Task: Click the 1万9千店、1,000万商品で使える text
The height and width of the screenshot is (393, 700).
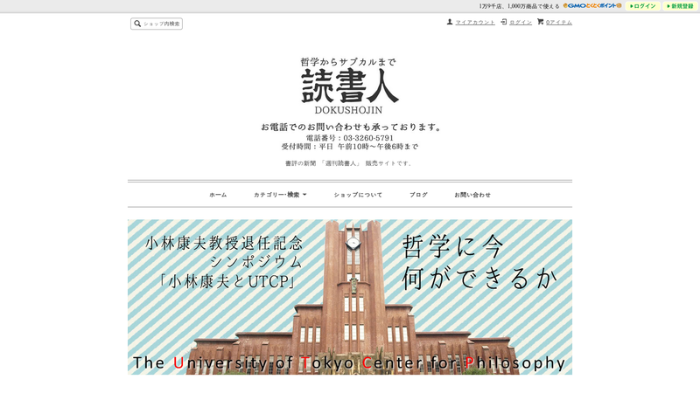Action: tap(519, 6)
